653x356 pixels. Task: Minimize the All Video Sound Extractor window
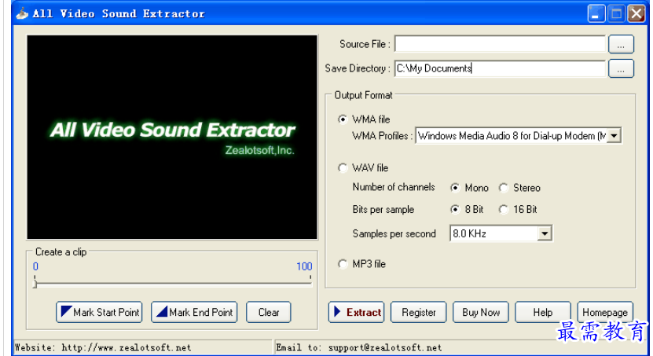596,13
